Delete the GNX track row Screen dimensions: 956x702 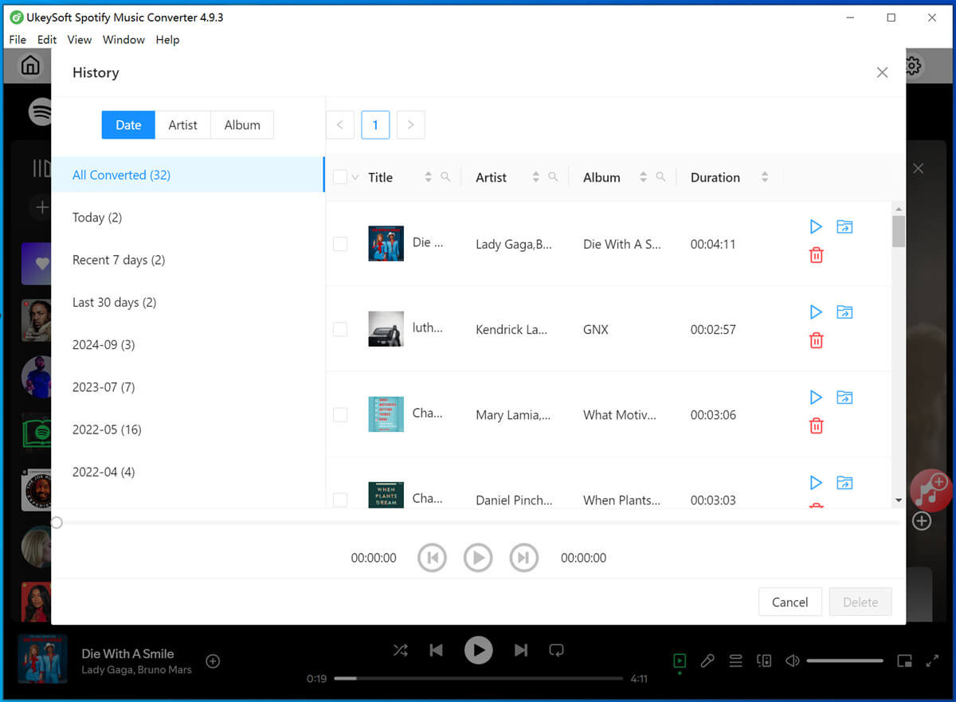click(816, 340)
